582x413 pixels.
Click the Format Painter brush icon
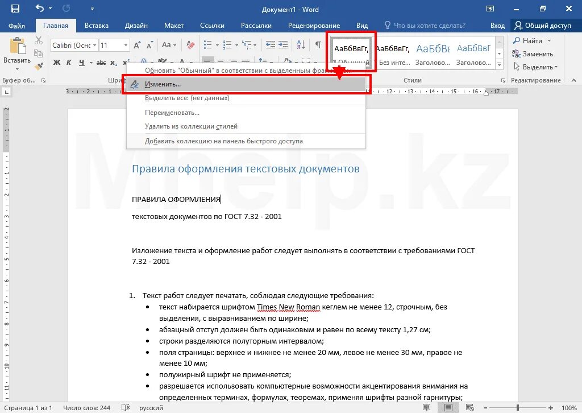pos(39,66)
